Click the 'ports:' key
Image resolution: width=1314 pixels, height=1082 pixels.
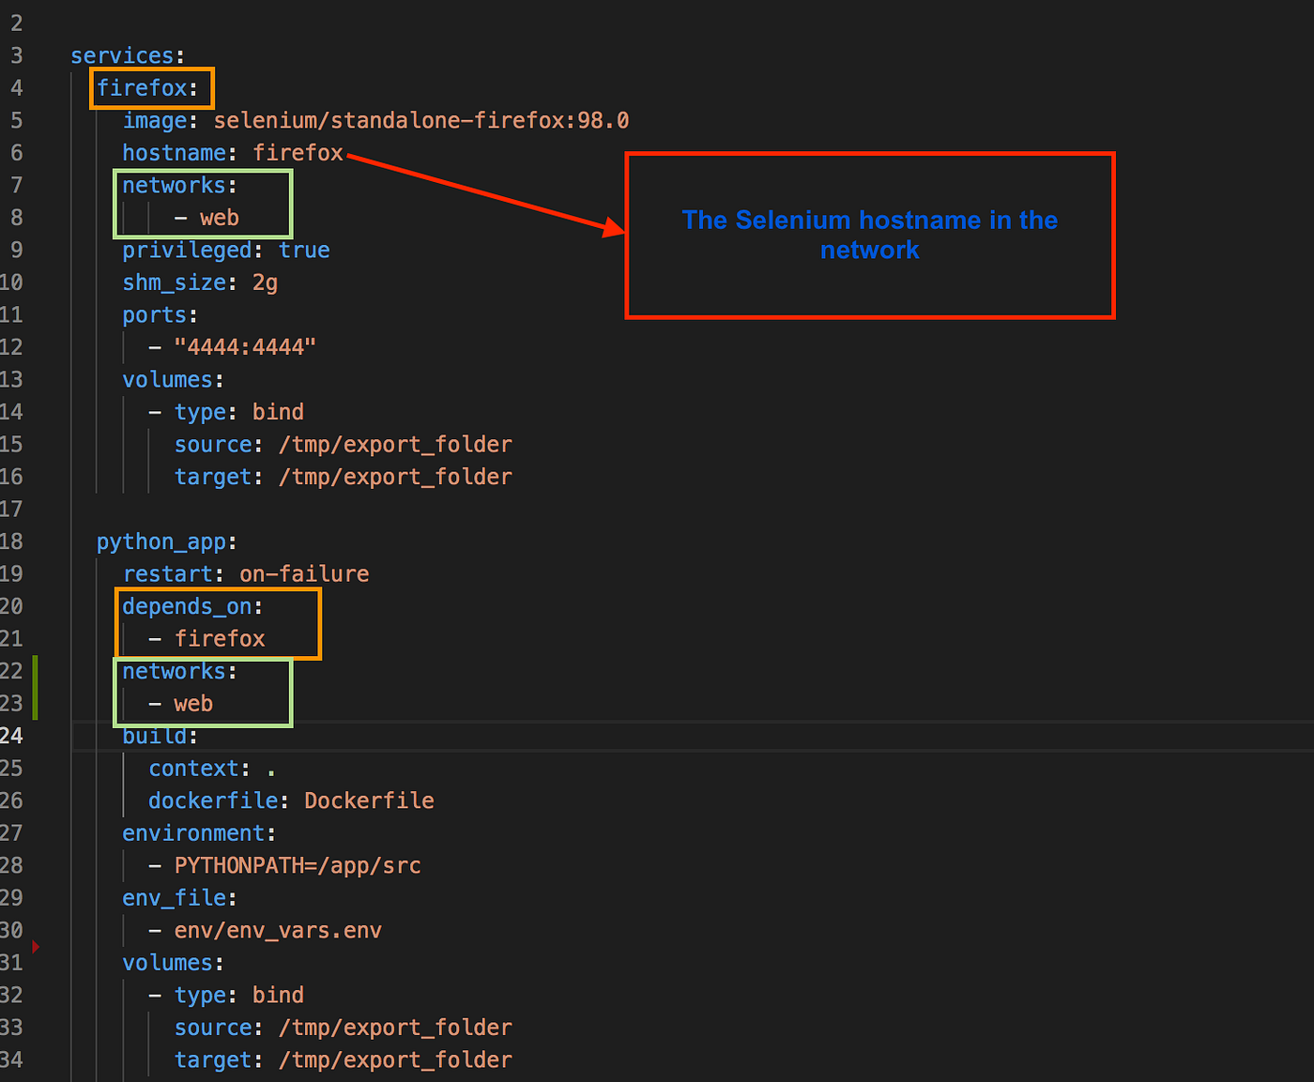[x=160, y=315]
